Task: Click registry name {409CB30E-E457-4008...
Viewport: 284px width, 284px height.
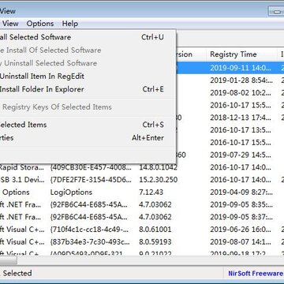Action: pos(91,167)
